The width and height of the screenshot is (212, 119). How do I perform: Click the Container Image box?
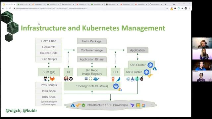pyautogui.click(x=92, y=50)
